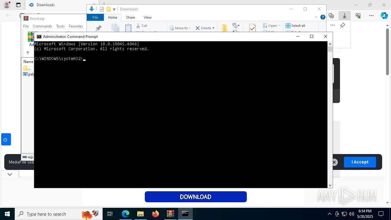Click the Command Prompt scrollbar down arrow

(x=330, y=185)
